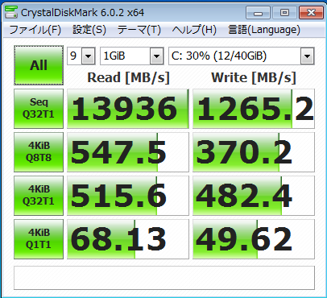Screen dimensions: 327x298
Task: Expand the test count dropdown showing 9
Action: (81, 56)
